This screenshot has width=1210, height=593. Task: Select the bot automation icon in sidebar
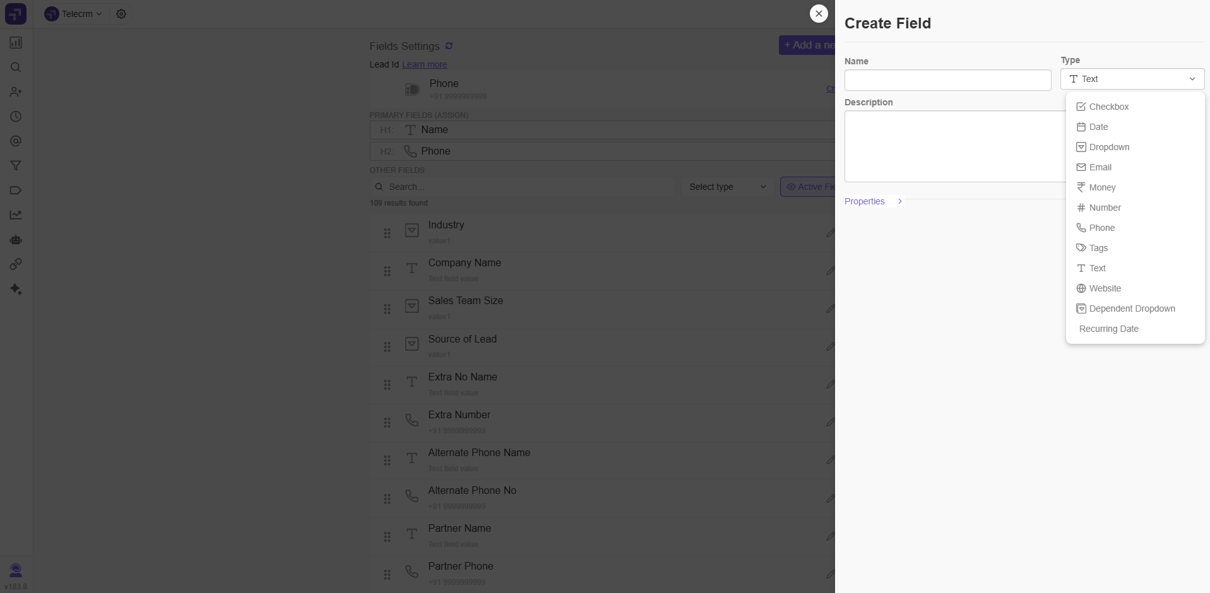[16, 240]
